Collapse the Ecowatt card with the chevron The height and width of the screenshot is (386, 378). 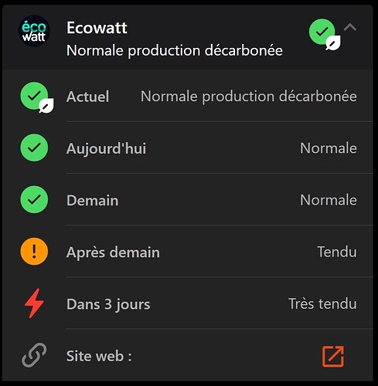[350, 27]
